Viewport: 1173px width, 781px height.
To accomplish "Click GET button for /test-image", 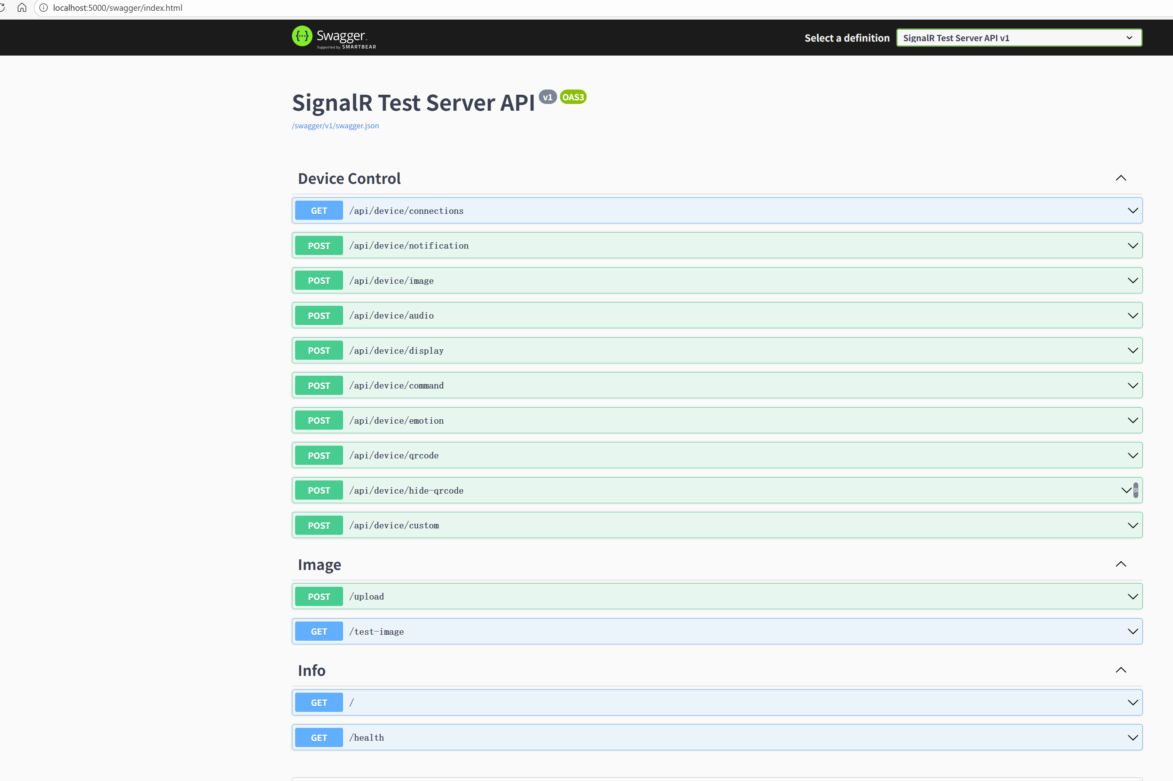I will pyautogui.click(x=318, y=632).
